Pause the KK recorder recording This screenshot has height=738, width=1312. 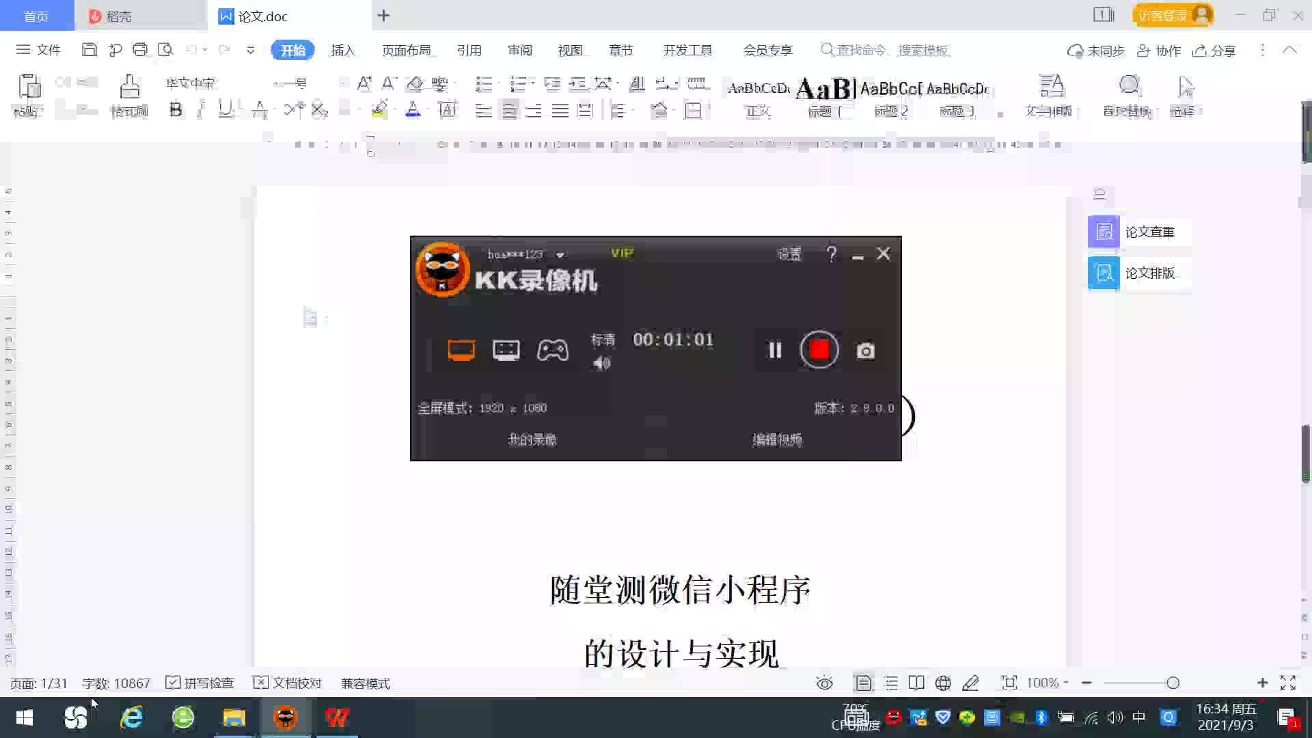774,351
